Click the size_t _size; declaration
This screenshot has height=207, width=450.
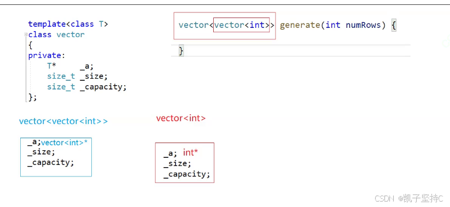pos(78,76)
